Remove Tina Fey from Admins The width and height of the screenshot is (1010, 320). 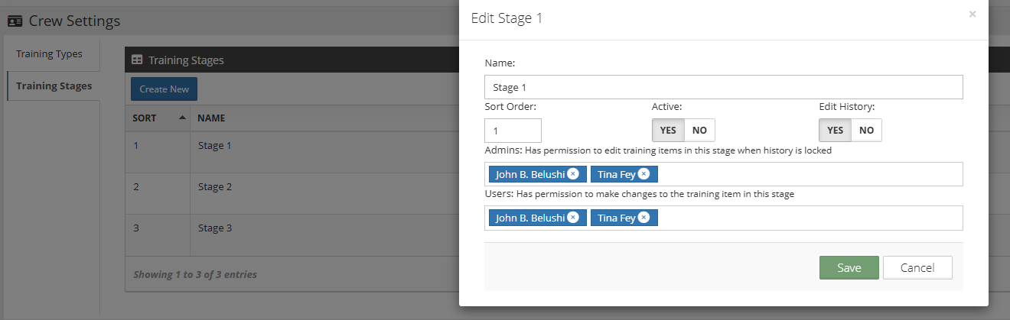(x=643, y=174)
